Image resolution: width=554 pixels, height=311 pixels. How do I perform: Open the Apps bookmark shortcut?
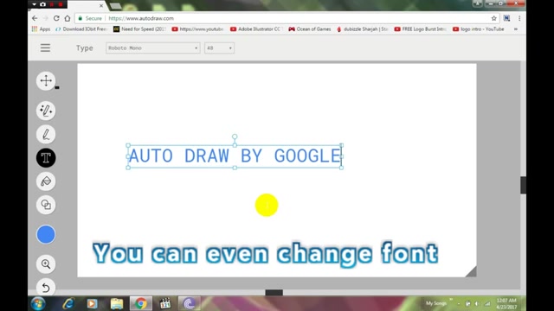41,29
